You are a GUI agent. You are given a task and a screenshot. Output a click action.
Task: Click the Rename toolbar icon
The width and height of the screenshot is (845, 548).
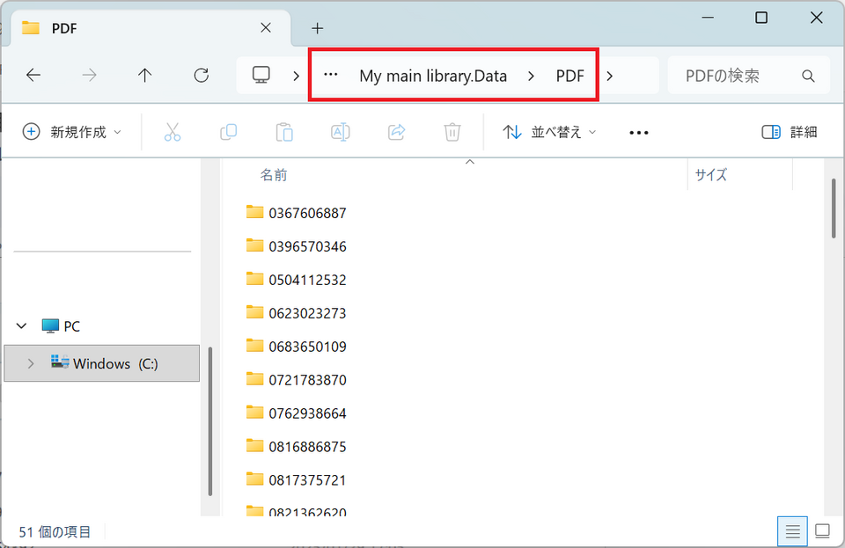(340, 132)
